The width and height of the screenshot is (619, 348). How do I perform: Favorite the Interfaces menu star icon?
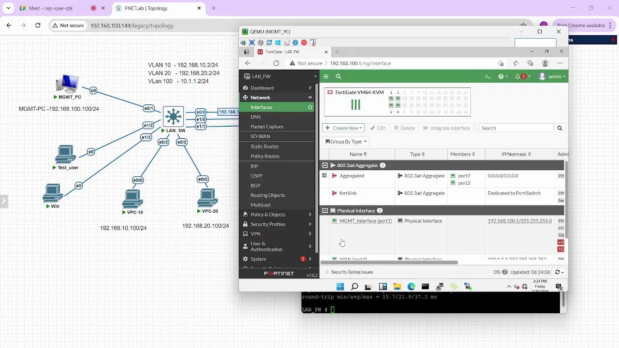tap(310, 107)
